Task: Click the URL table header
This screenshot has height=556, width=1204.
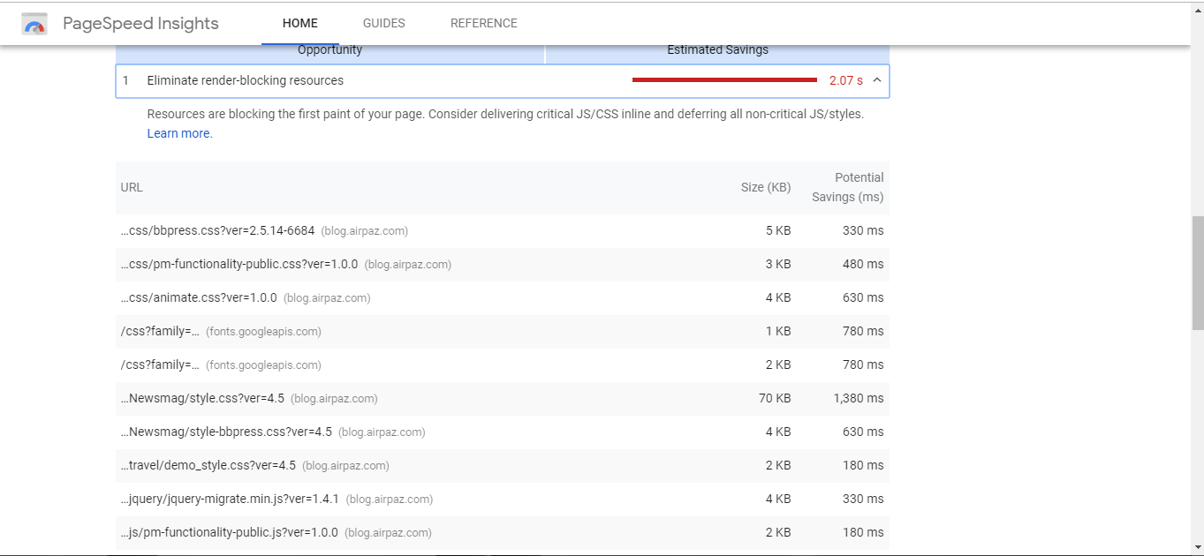Action: click(132, 187)
